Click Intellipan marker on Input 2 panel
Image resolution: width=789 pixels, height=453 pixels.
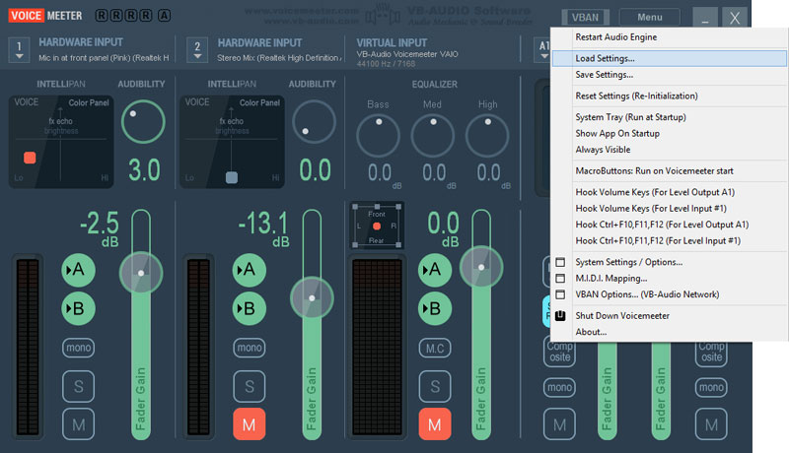pyautogui.click(x=232, y=177)
